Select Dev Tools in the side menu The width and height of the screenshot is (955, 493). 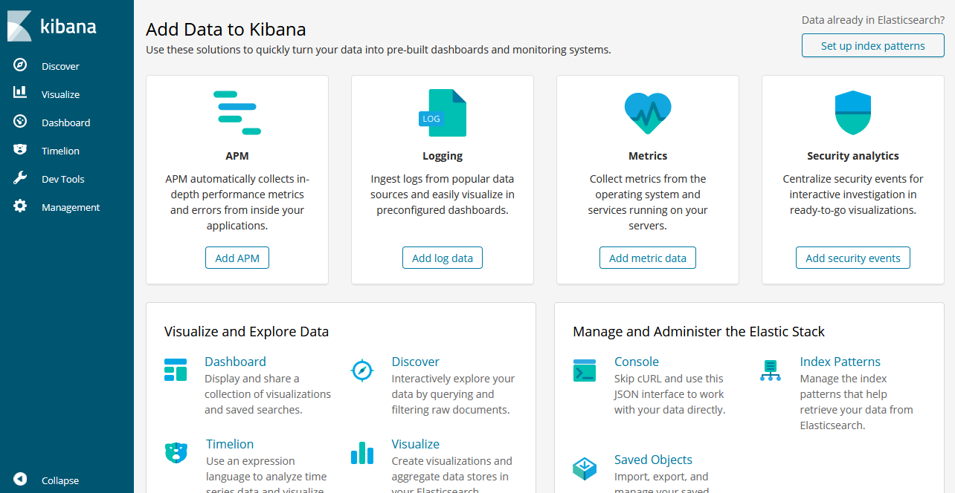(x=63, y=179)
